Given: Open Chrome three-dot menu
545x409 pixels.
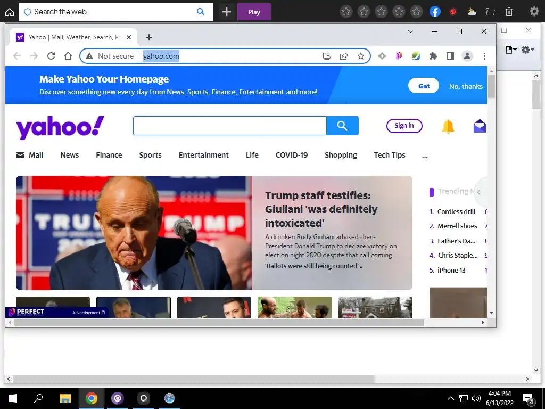Looking at the screenshot, I should [484, 56].
